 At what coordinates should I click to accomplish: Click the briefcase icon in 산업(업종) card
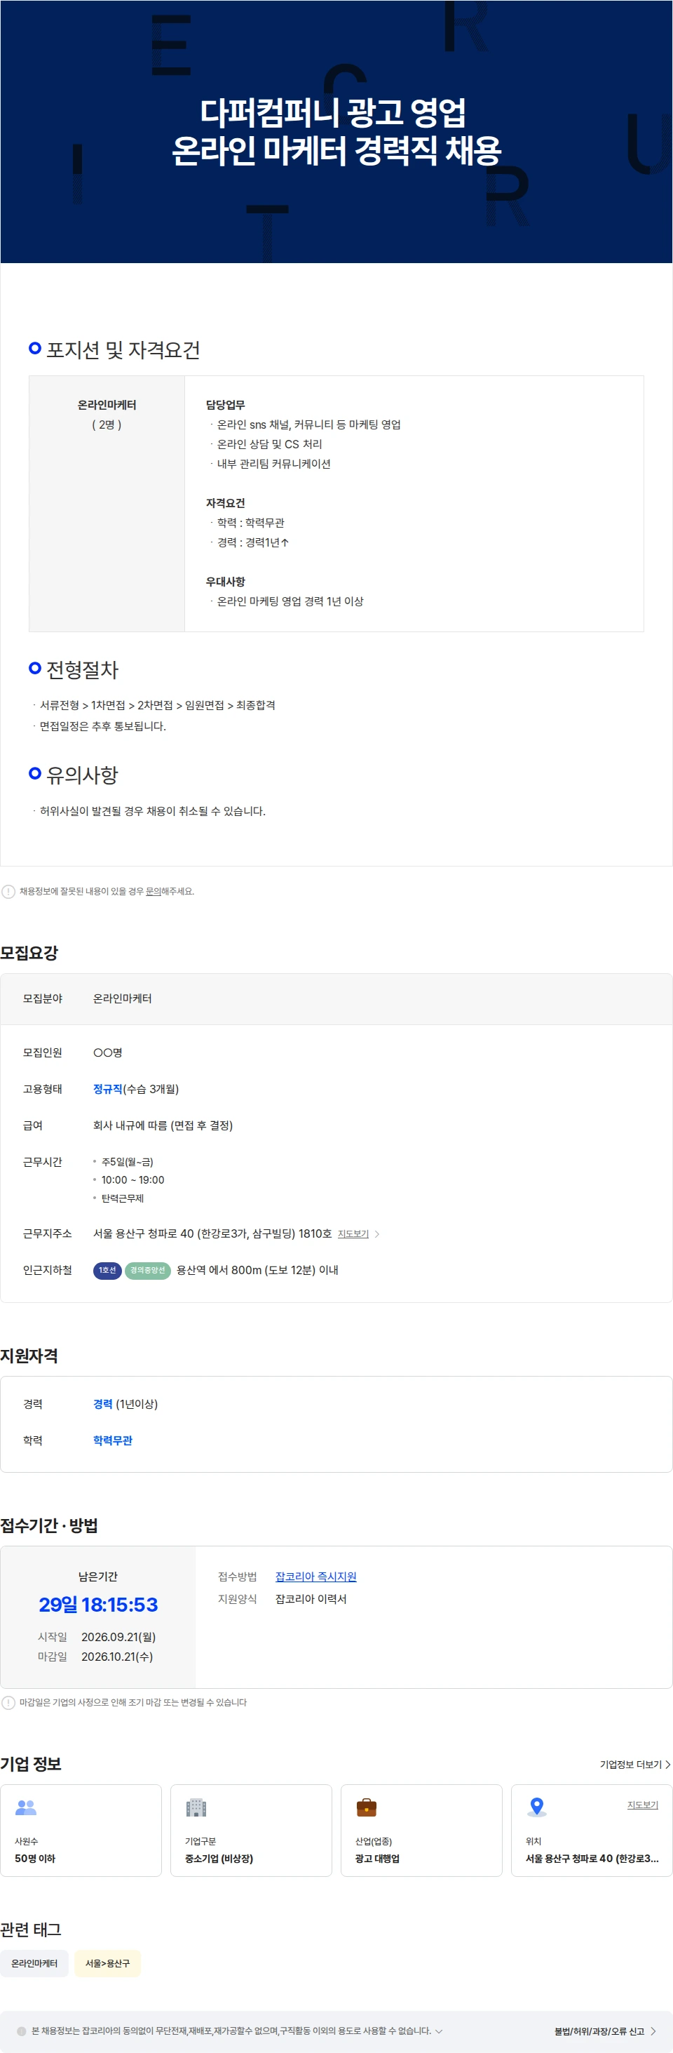coord(367,1807)
